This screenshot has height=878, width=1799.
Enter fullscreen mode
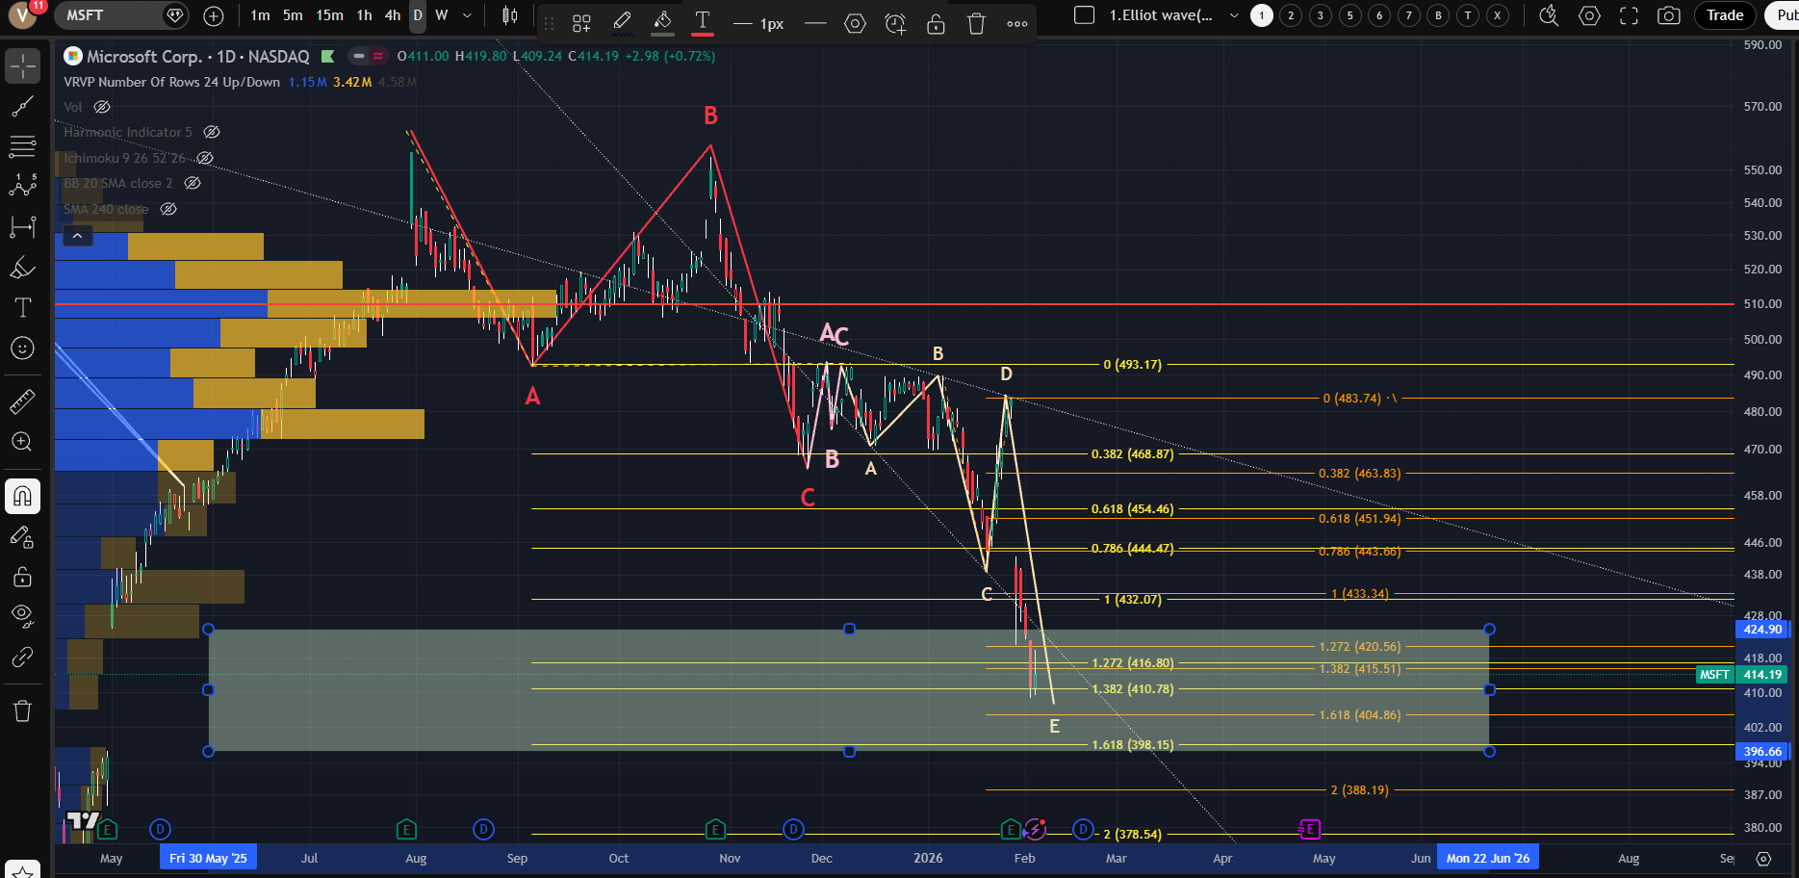coord(1629,15)
